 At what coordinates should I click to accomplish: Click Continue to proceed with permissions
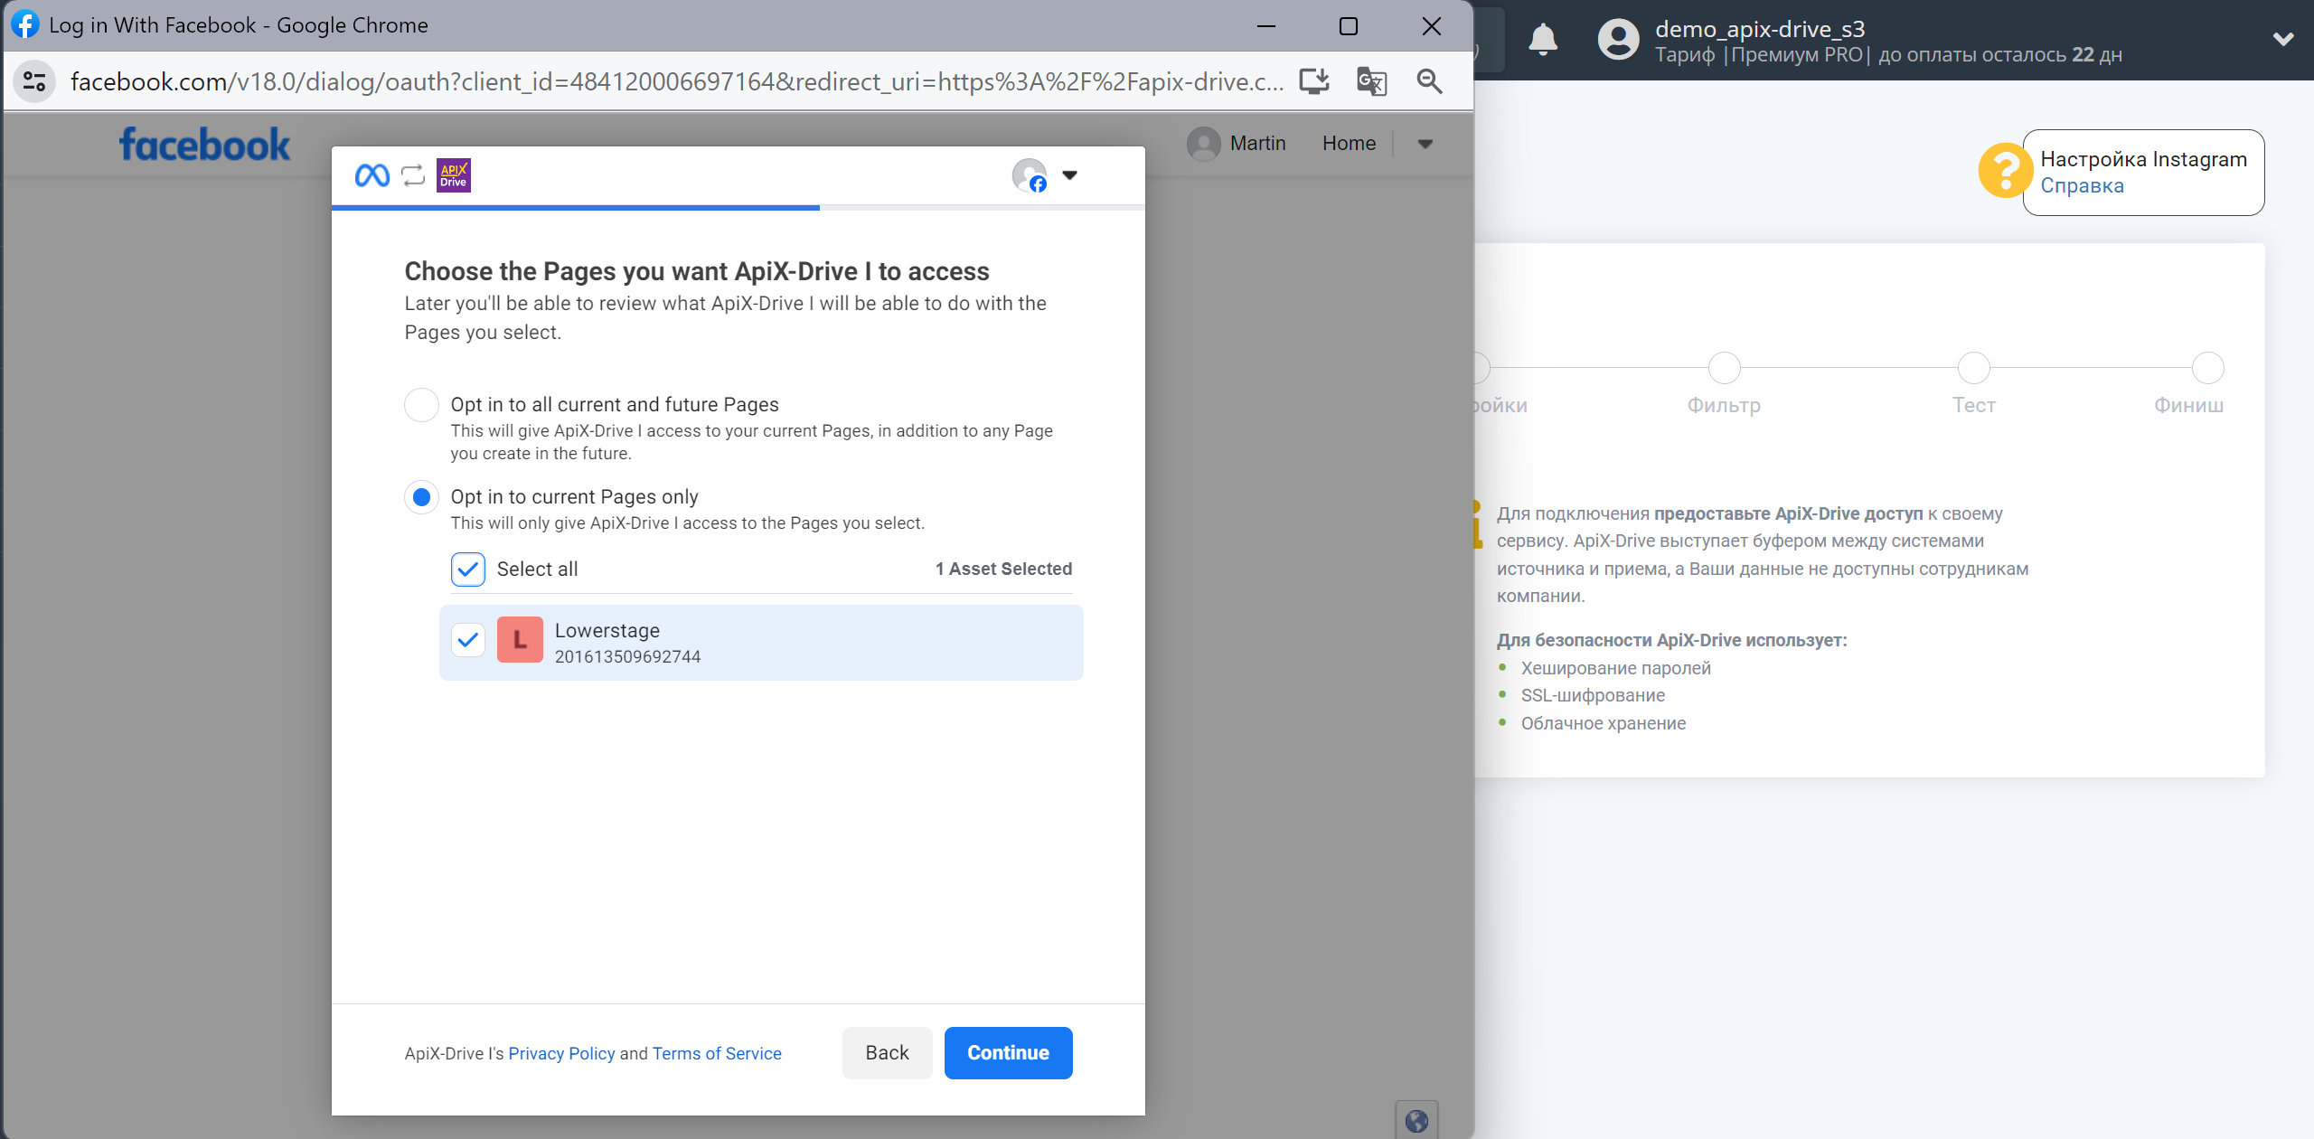(x=1010, y=1052)
